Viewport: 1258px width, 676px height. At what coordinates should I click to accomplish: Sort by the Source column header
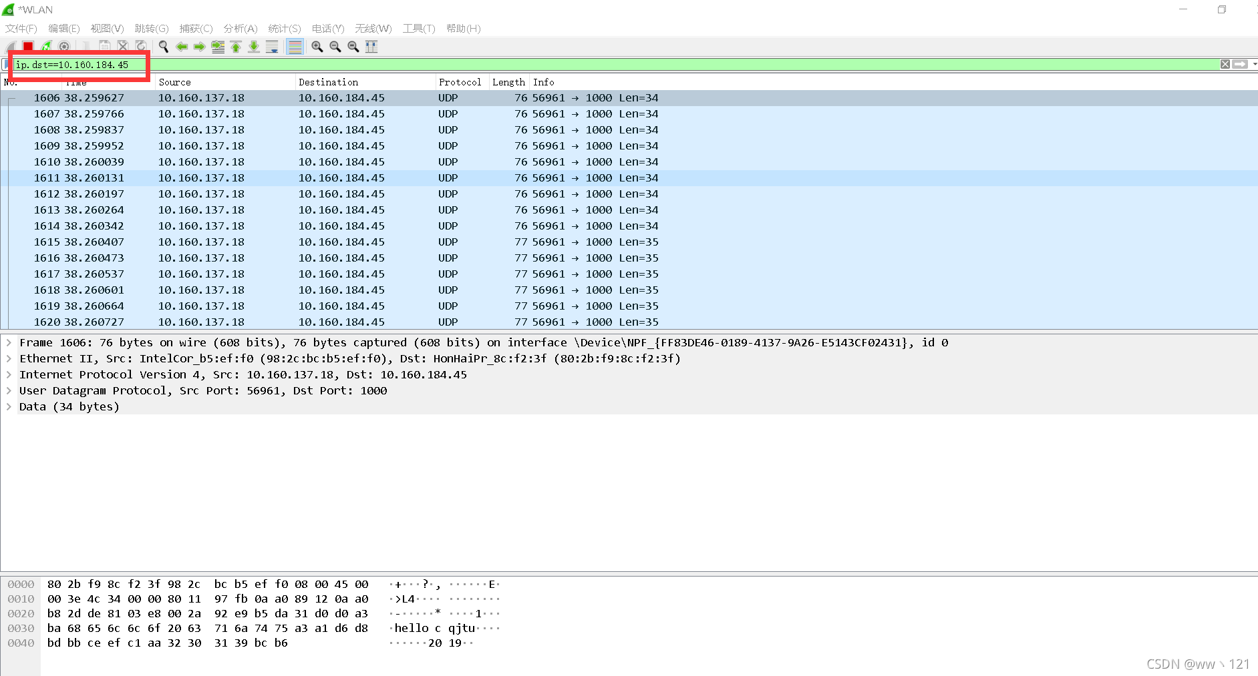click(x=225, y=82)
